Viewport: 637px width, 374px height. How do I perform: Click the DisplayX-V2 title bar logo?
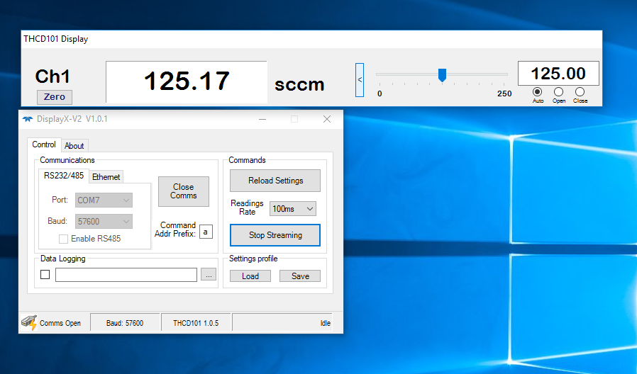pos(28,119)
